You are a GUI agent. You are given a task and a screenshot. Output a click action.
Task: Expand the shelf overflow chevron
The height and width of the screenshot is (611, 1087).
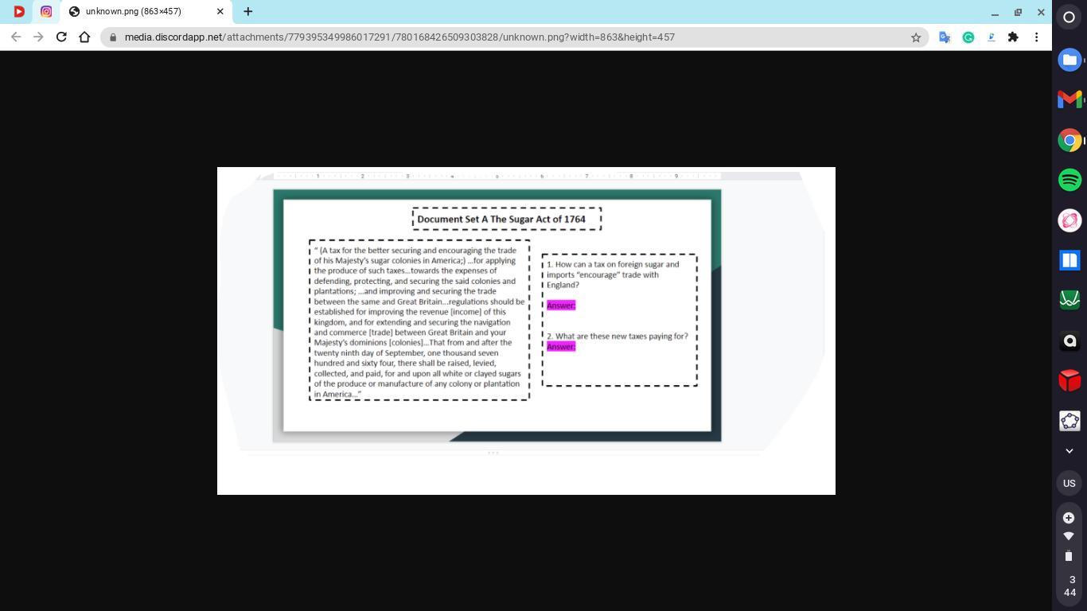[1069, 451]
